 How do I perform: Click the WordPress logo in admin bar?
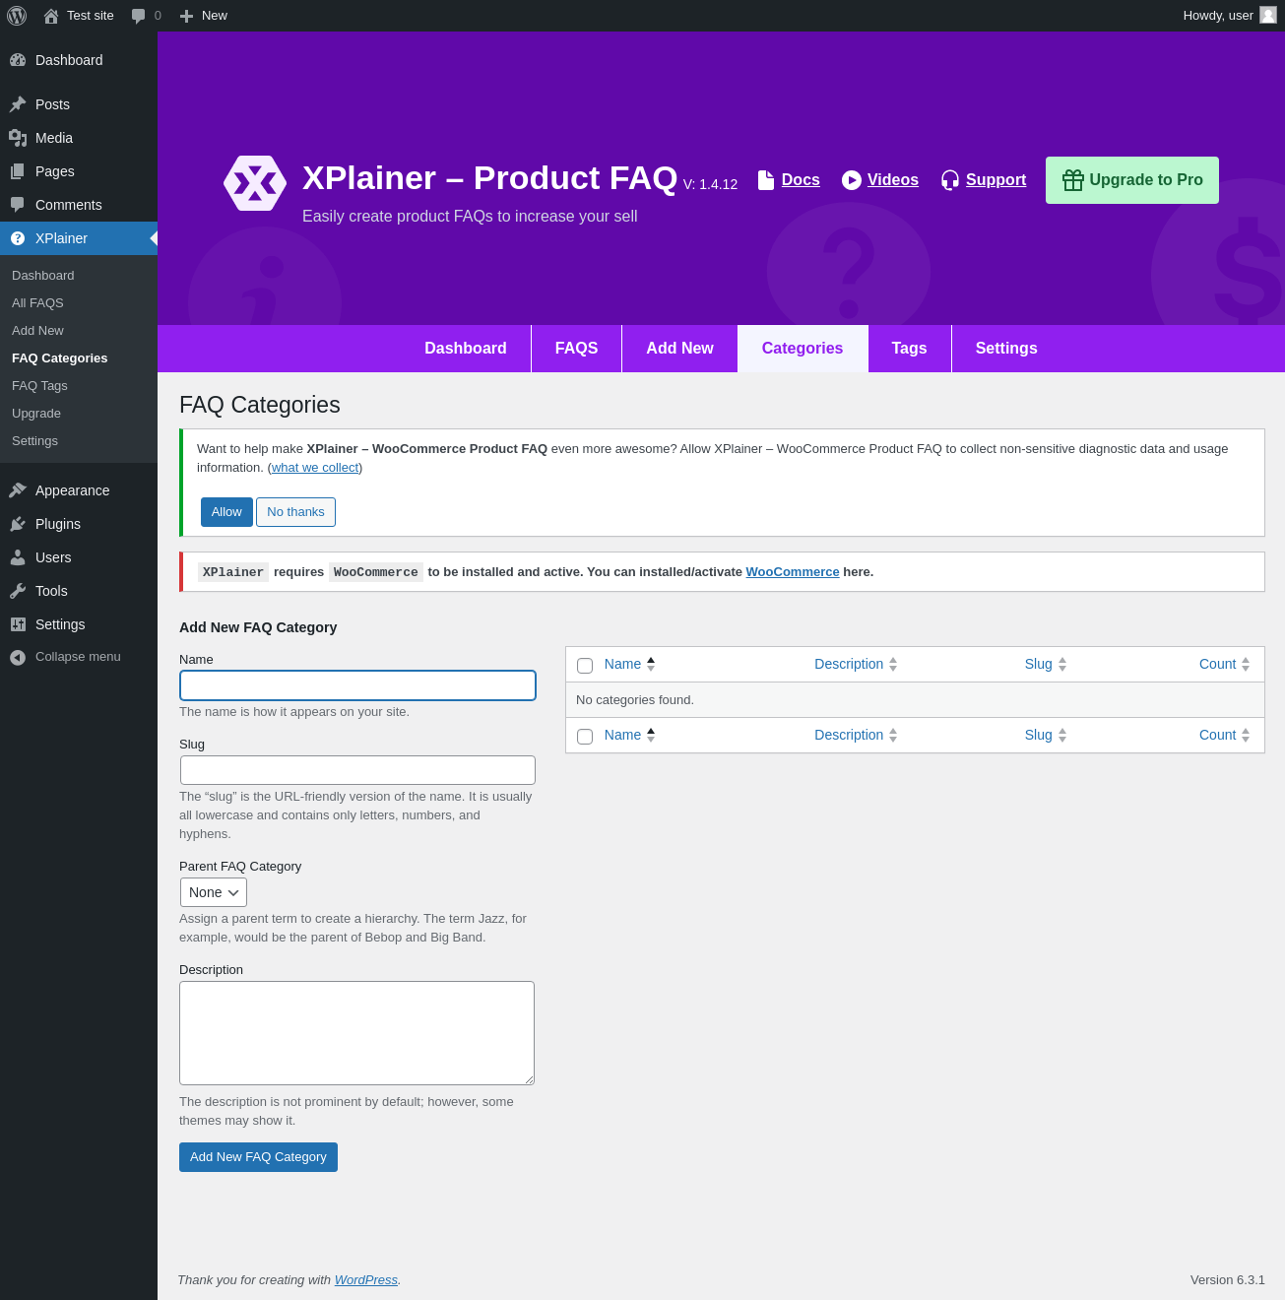click(17, 16)
